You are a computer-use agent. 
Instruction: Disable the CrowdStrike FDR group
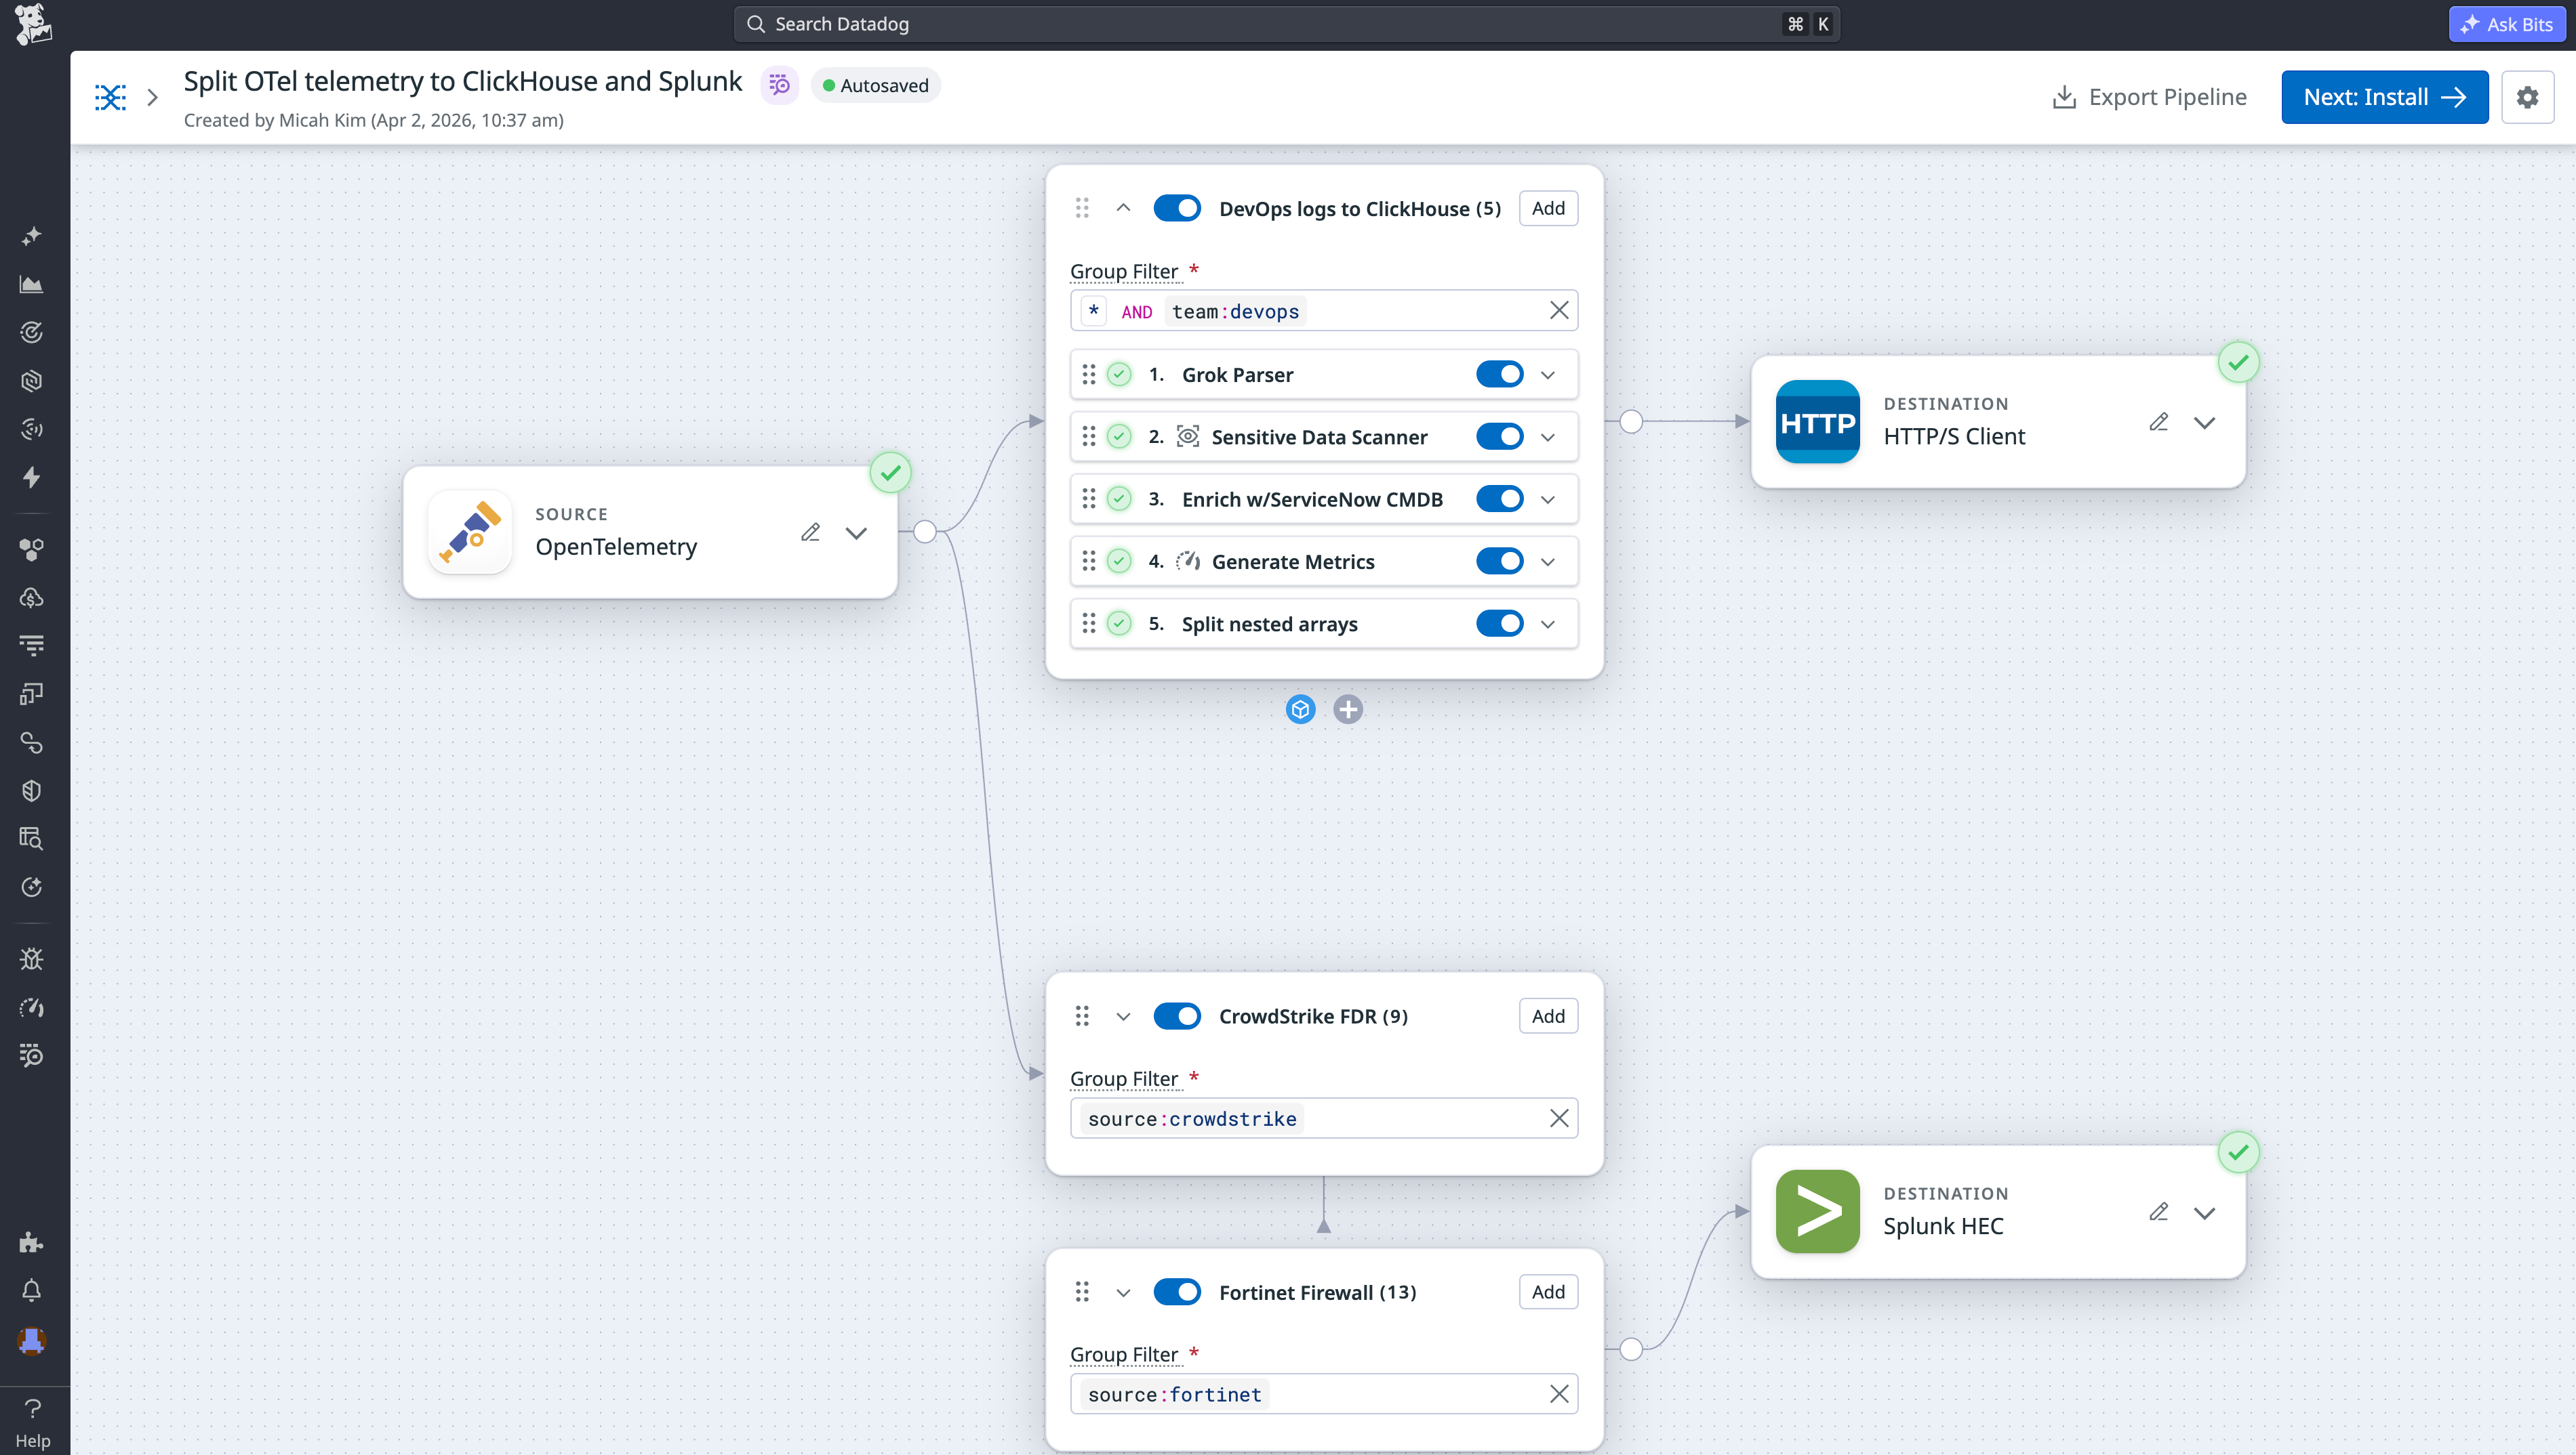pyautogui.click(x=1177, y=1015)
